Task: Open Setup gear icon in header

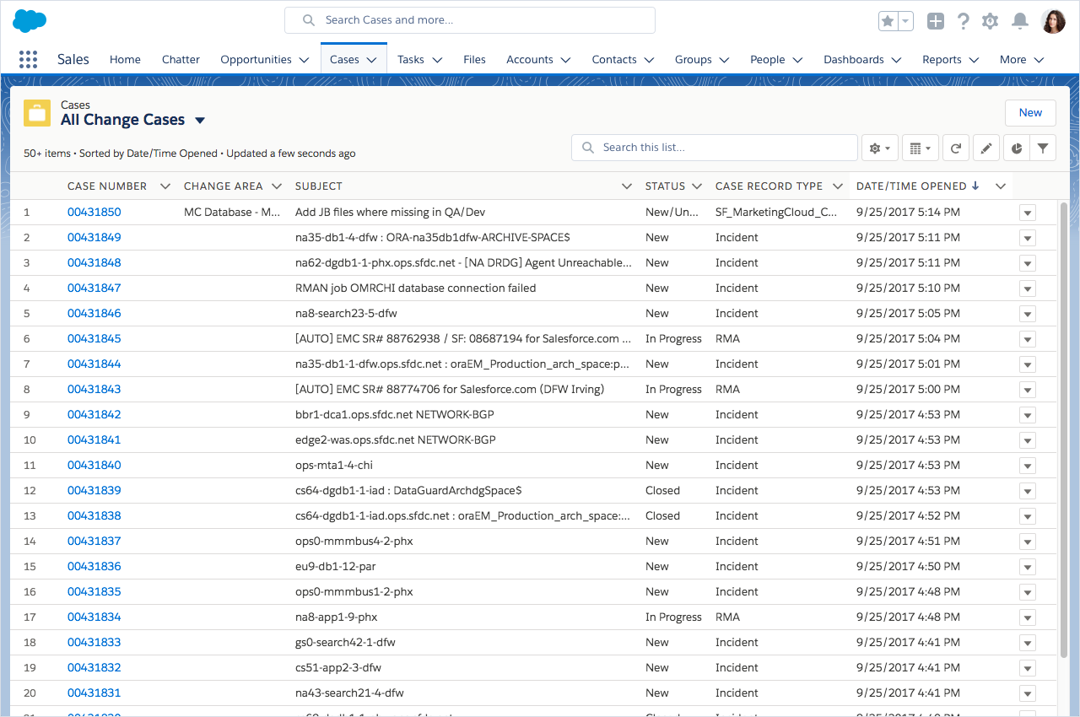Action: coord(991,21)
